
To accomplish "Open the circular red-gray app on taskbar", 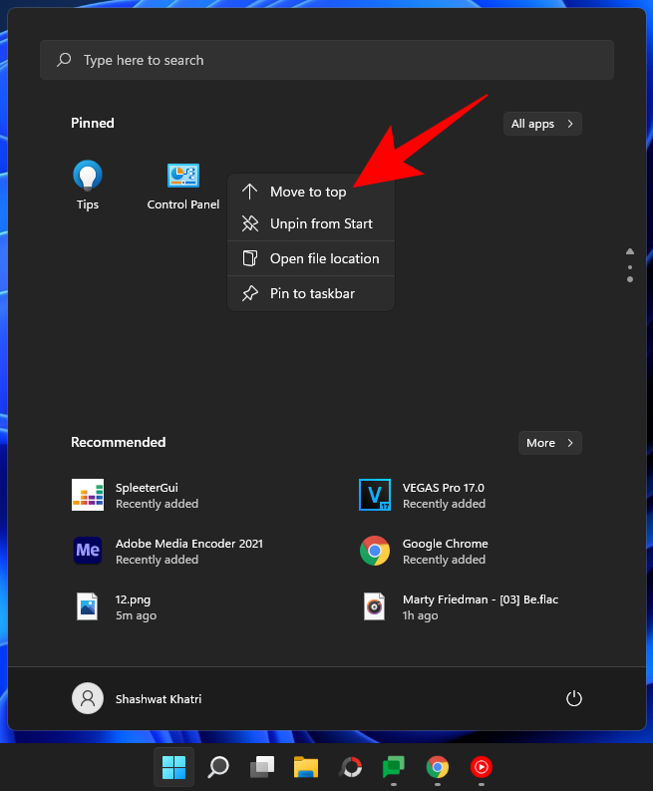I will click(x=351, y=767).
